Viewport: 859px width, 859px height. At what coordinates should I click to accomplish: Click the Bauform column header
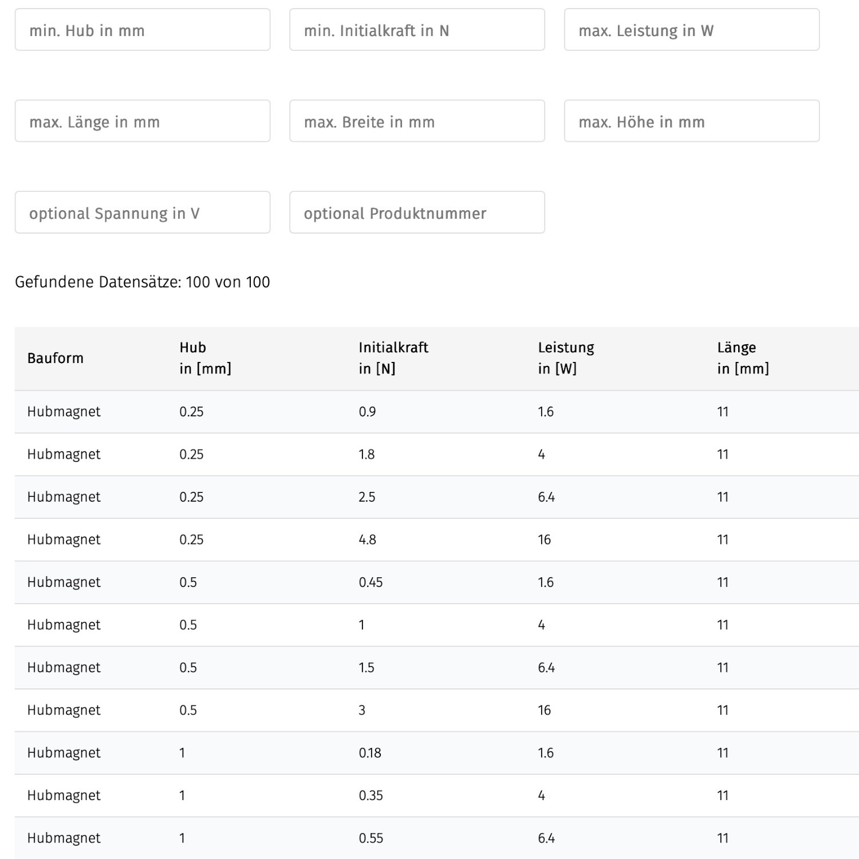coord(56,358)
